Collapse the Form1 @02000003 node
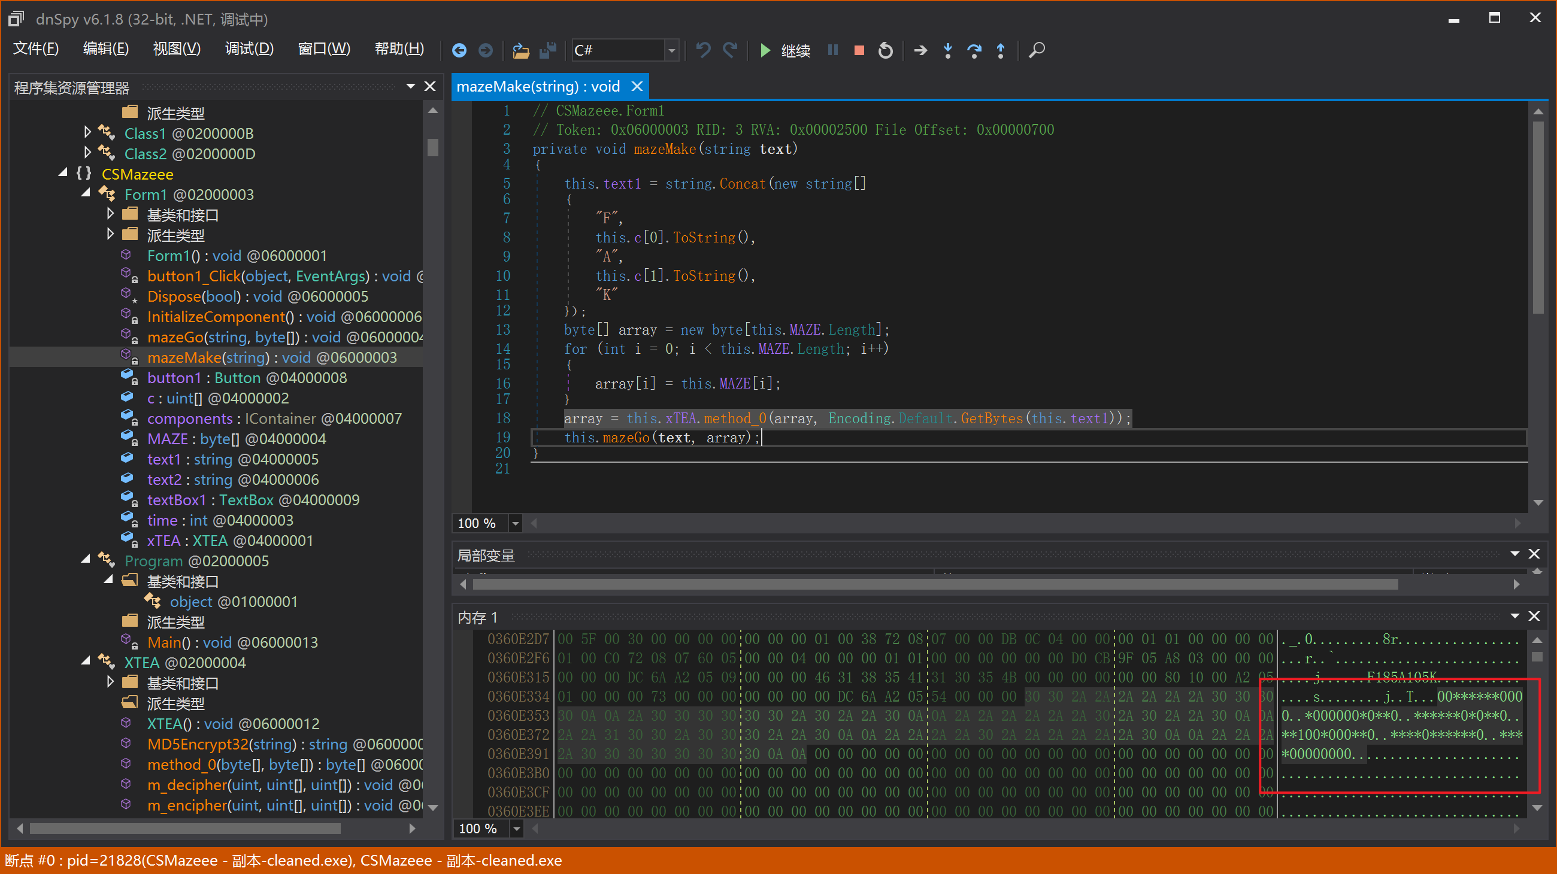 [85, 193]
